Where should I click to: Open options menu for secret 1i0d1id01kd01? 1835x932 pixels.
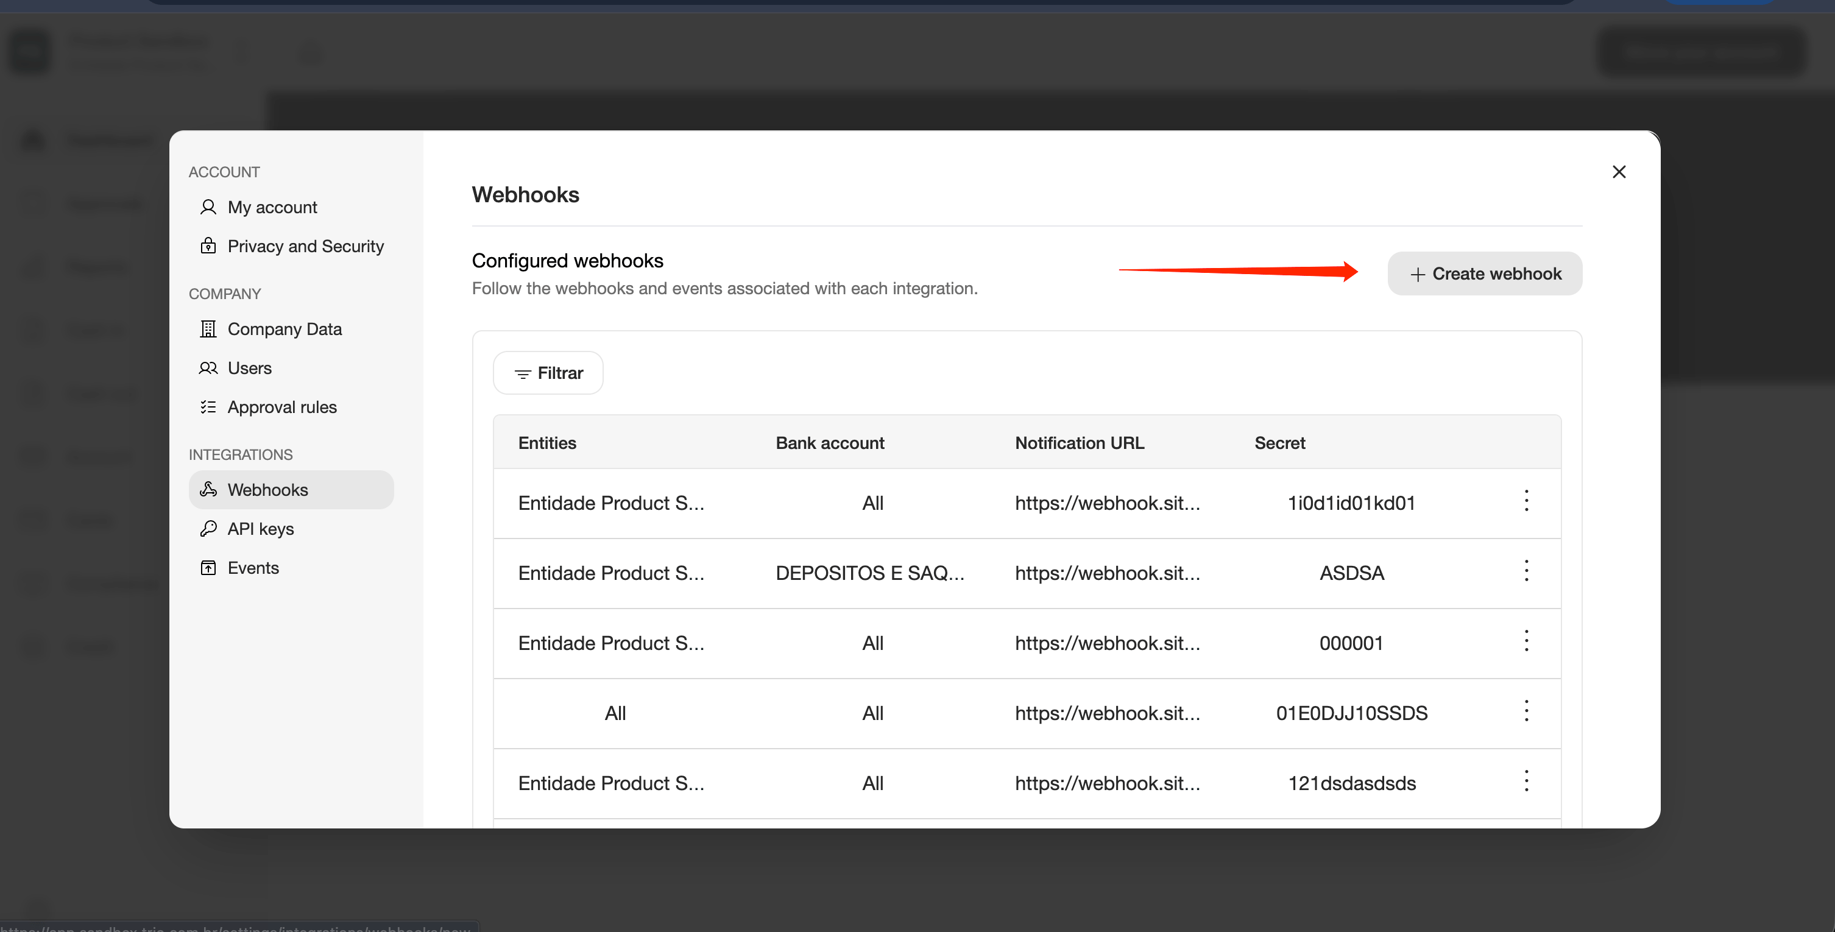(1526, 501)
